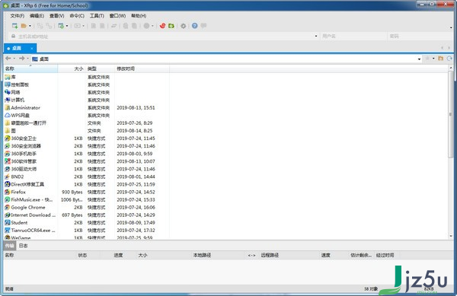Switch to the 日志 tab
457x296 pixels.
point(23,246)
